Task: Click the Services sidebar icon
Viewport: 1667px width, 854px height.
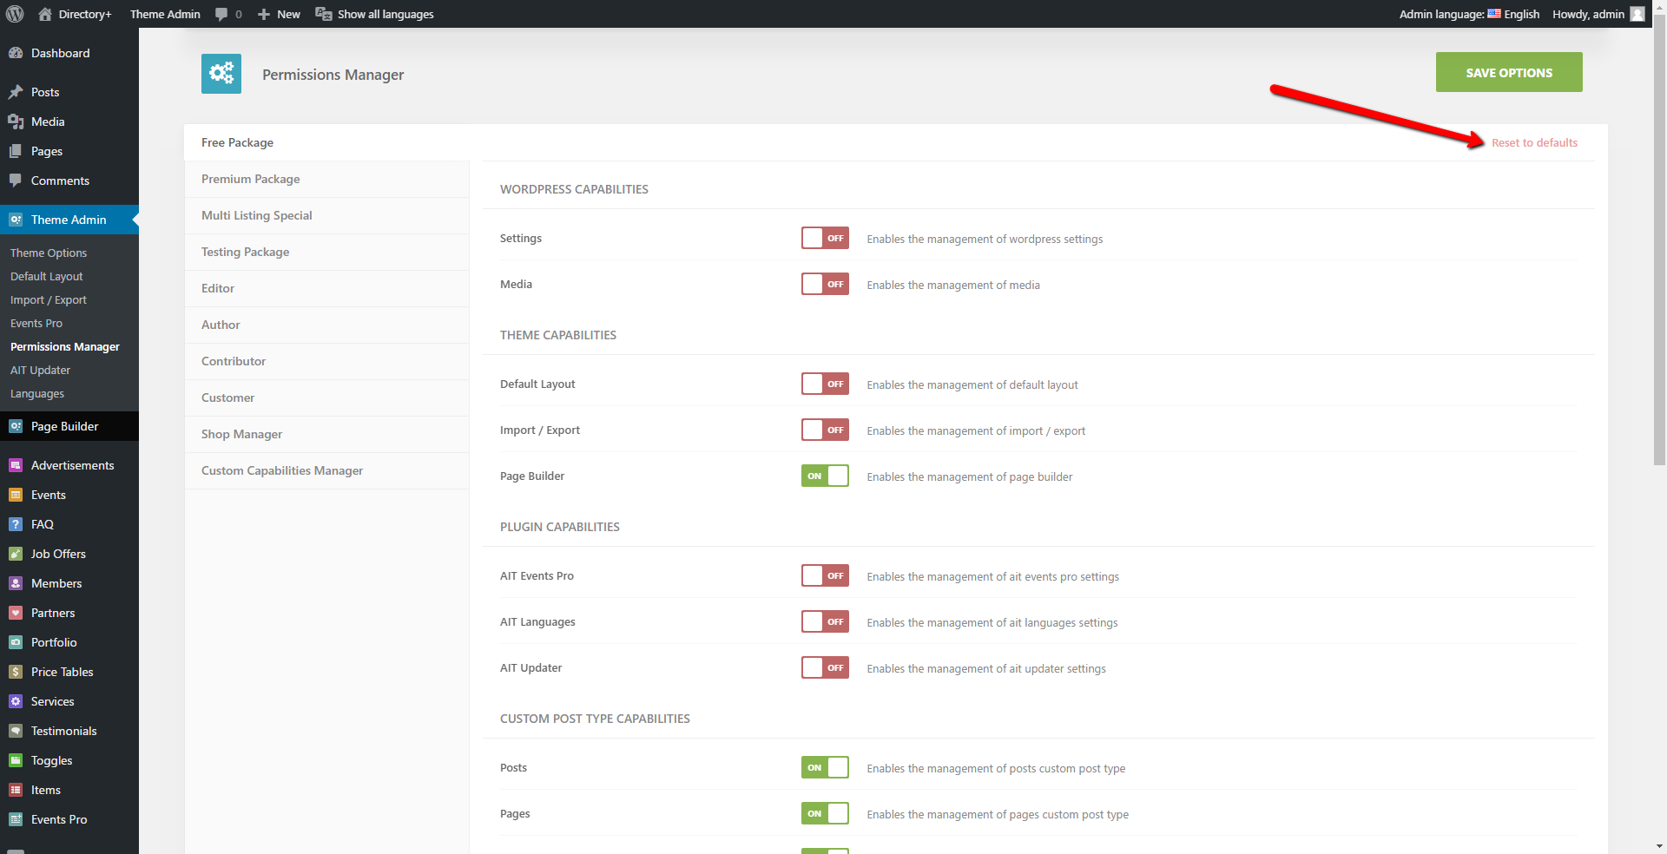Action: (x=16, y=701)
